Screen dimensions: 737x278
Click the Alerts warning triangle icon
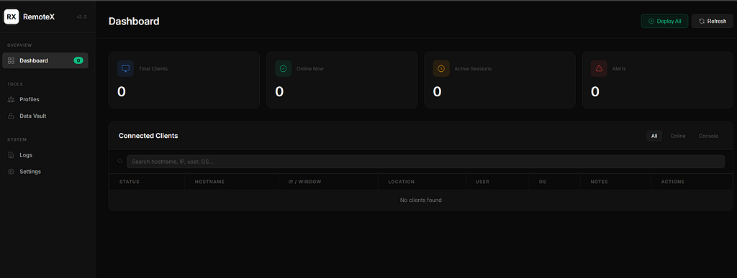pos(599,68)
